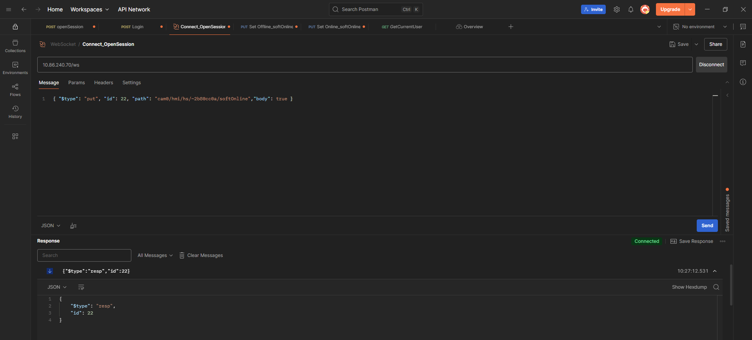Open the No environment selector
The width and height of the screenshot is (752, 340).
point(700,27)
